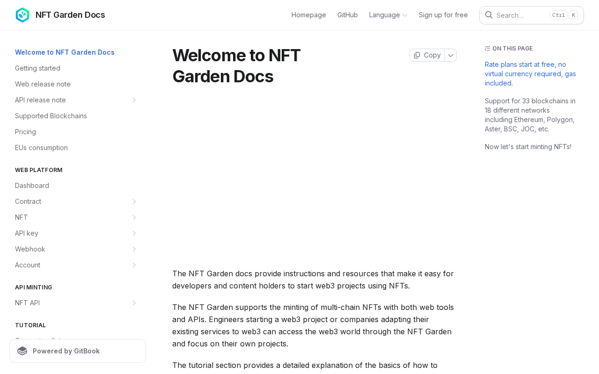Click the search magnifier icon

click(x=489, y=15)
